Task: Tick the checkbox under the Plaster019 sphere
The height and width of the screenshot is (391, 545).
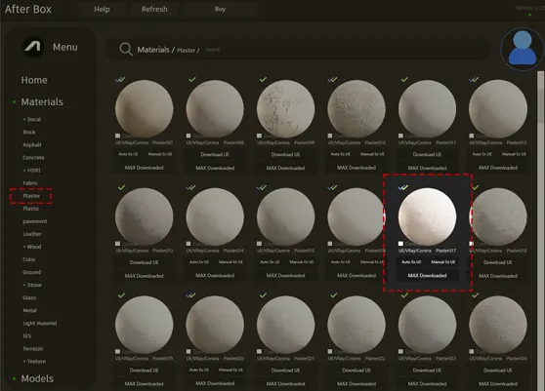Action: point(118,351)
